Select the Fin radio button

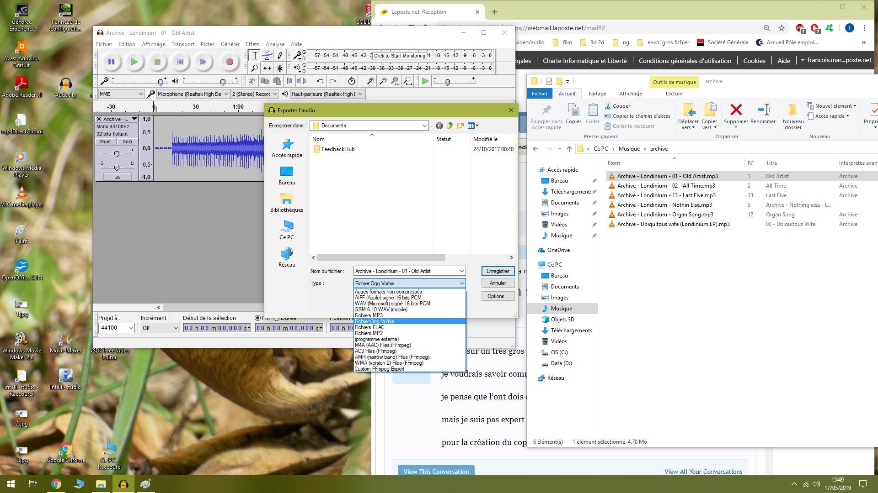(258, 318)
